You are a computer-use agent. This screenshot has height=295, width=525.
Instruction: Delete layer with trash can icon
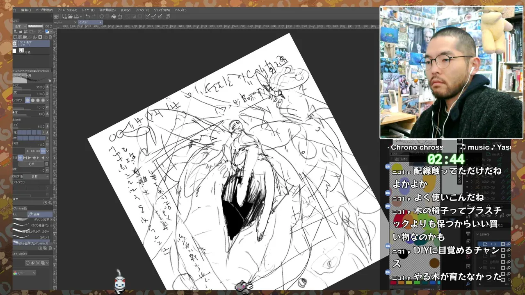click(50, 37)
